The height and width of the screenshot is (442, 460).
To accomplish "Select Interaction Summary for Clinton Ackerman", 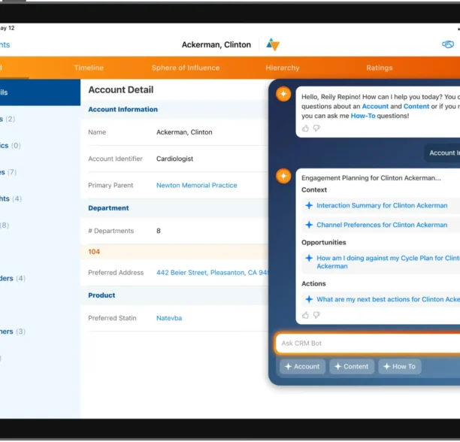I will click(382, 205).
